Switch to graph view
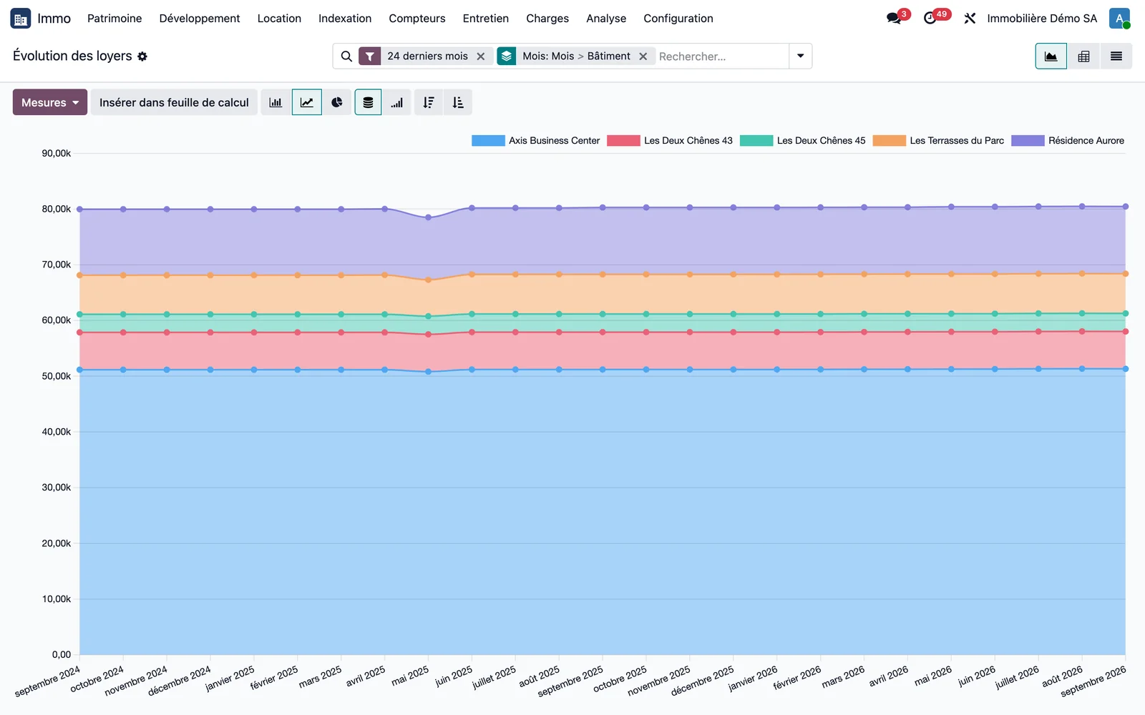 tap(1051, 56)
